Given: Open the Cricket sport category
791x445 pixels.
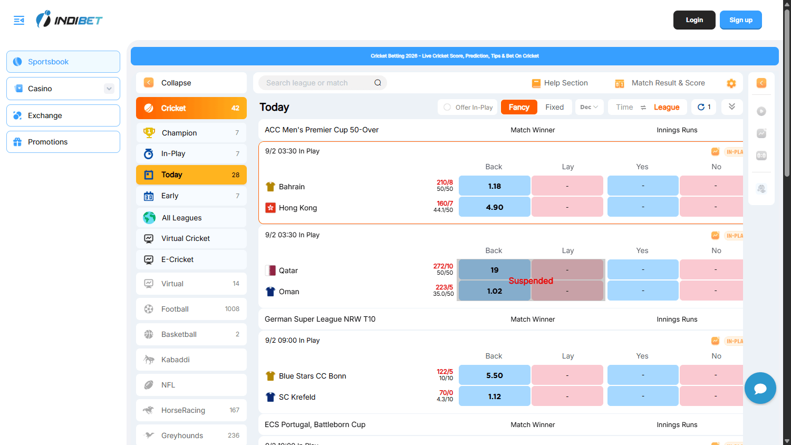Looking at the screenshot, I should 191,108.
